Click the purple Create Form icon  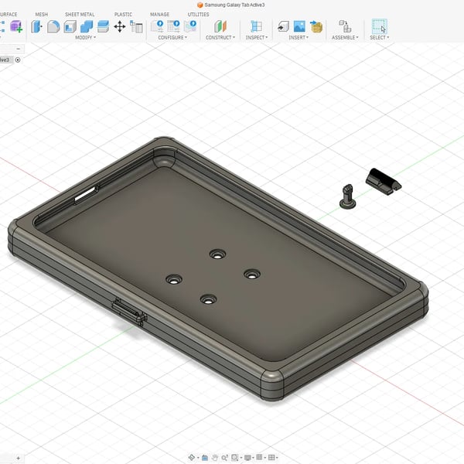[16, 26]
